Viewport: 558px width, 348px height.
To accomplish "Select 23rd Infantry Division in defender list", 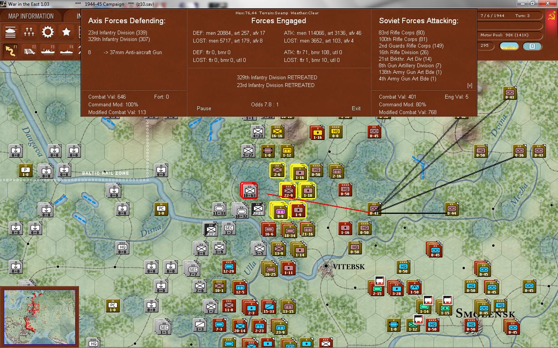I will coord(117,33).
